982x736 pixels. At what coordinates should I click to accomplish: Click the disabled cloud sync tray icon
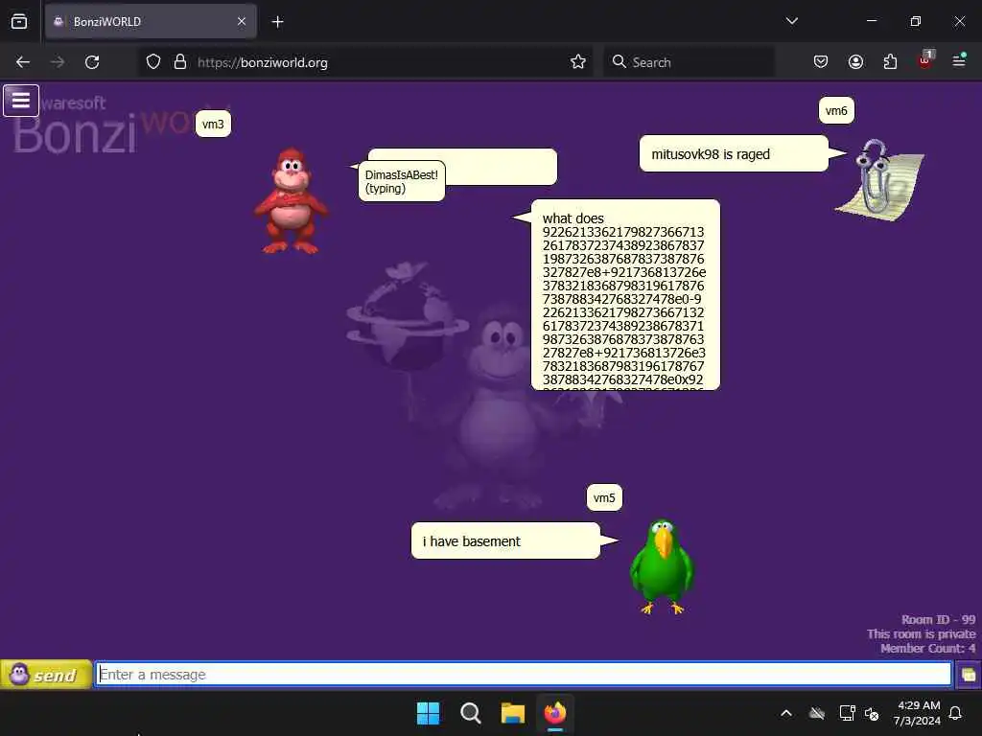point(817,713)
